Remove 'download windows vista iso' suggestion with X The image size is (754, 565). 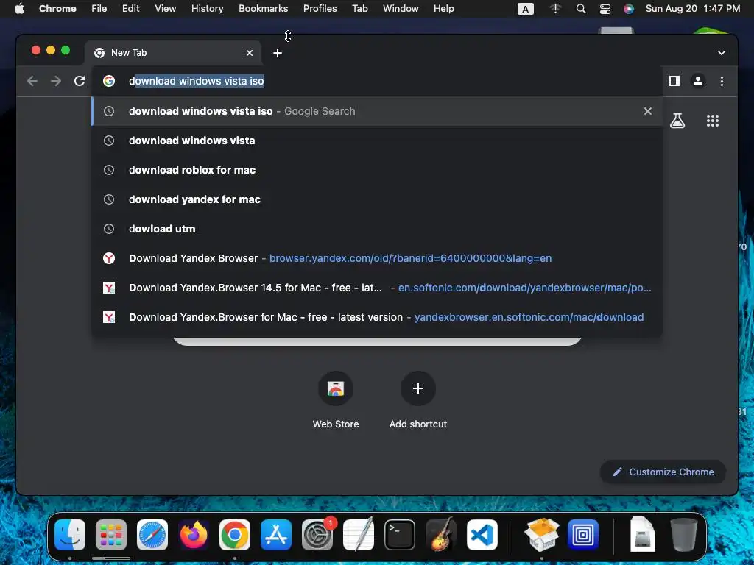point(648,111)
